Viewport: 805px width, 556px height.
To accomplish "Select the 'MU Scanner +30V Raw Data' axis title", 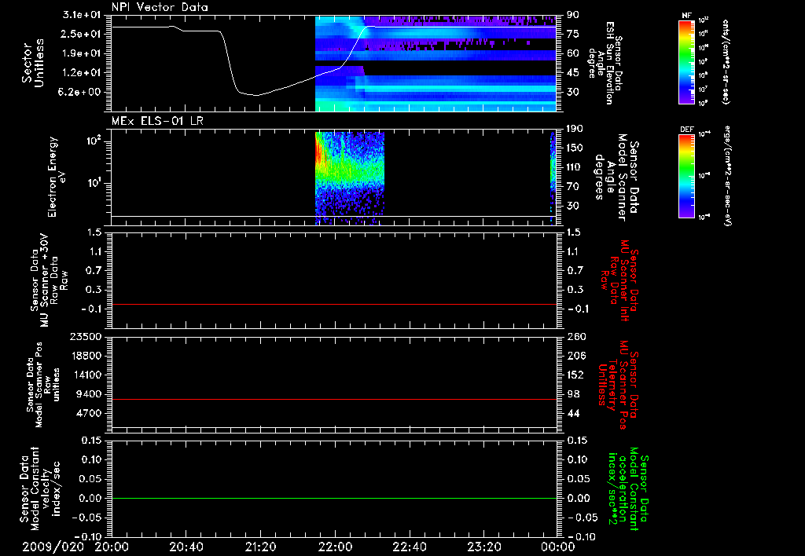I will 49,281.
